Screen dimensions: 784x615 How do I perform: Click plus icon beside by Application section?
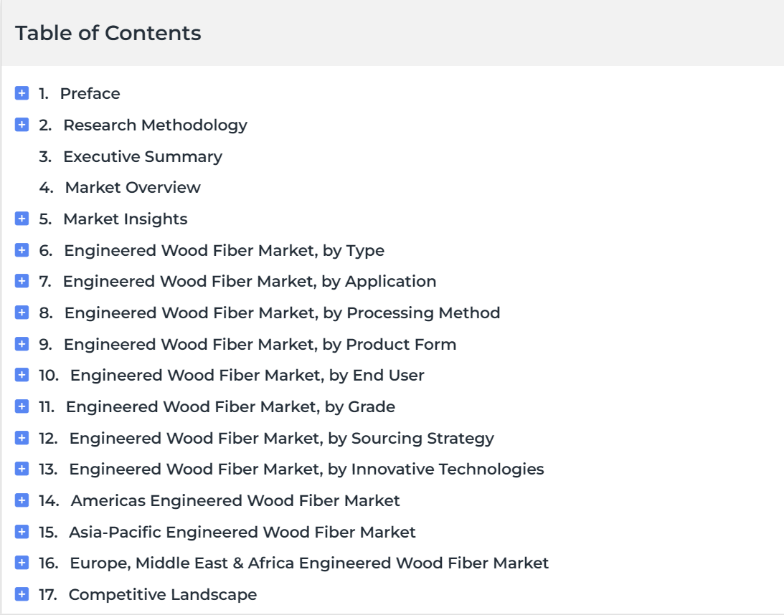22,281
